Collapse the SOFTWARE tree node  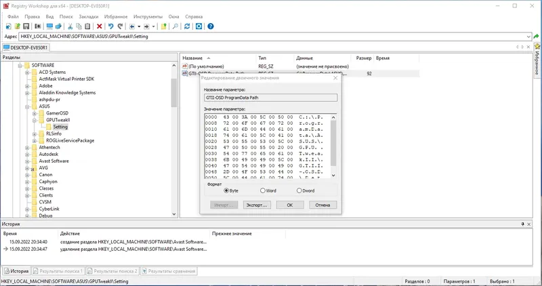point(20,65)
